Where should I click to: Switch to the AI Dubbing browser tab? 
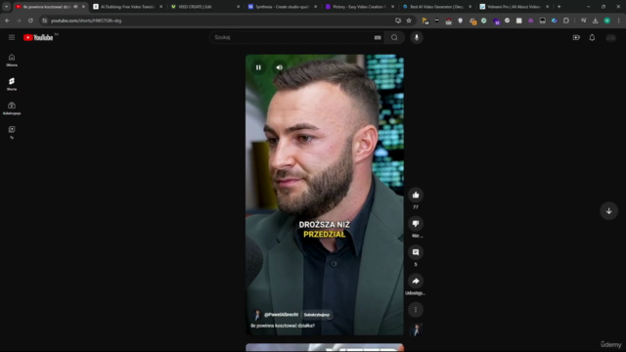click(x=127, y=7)
